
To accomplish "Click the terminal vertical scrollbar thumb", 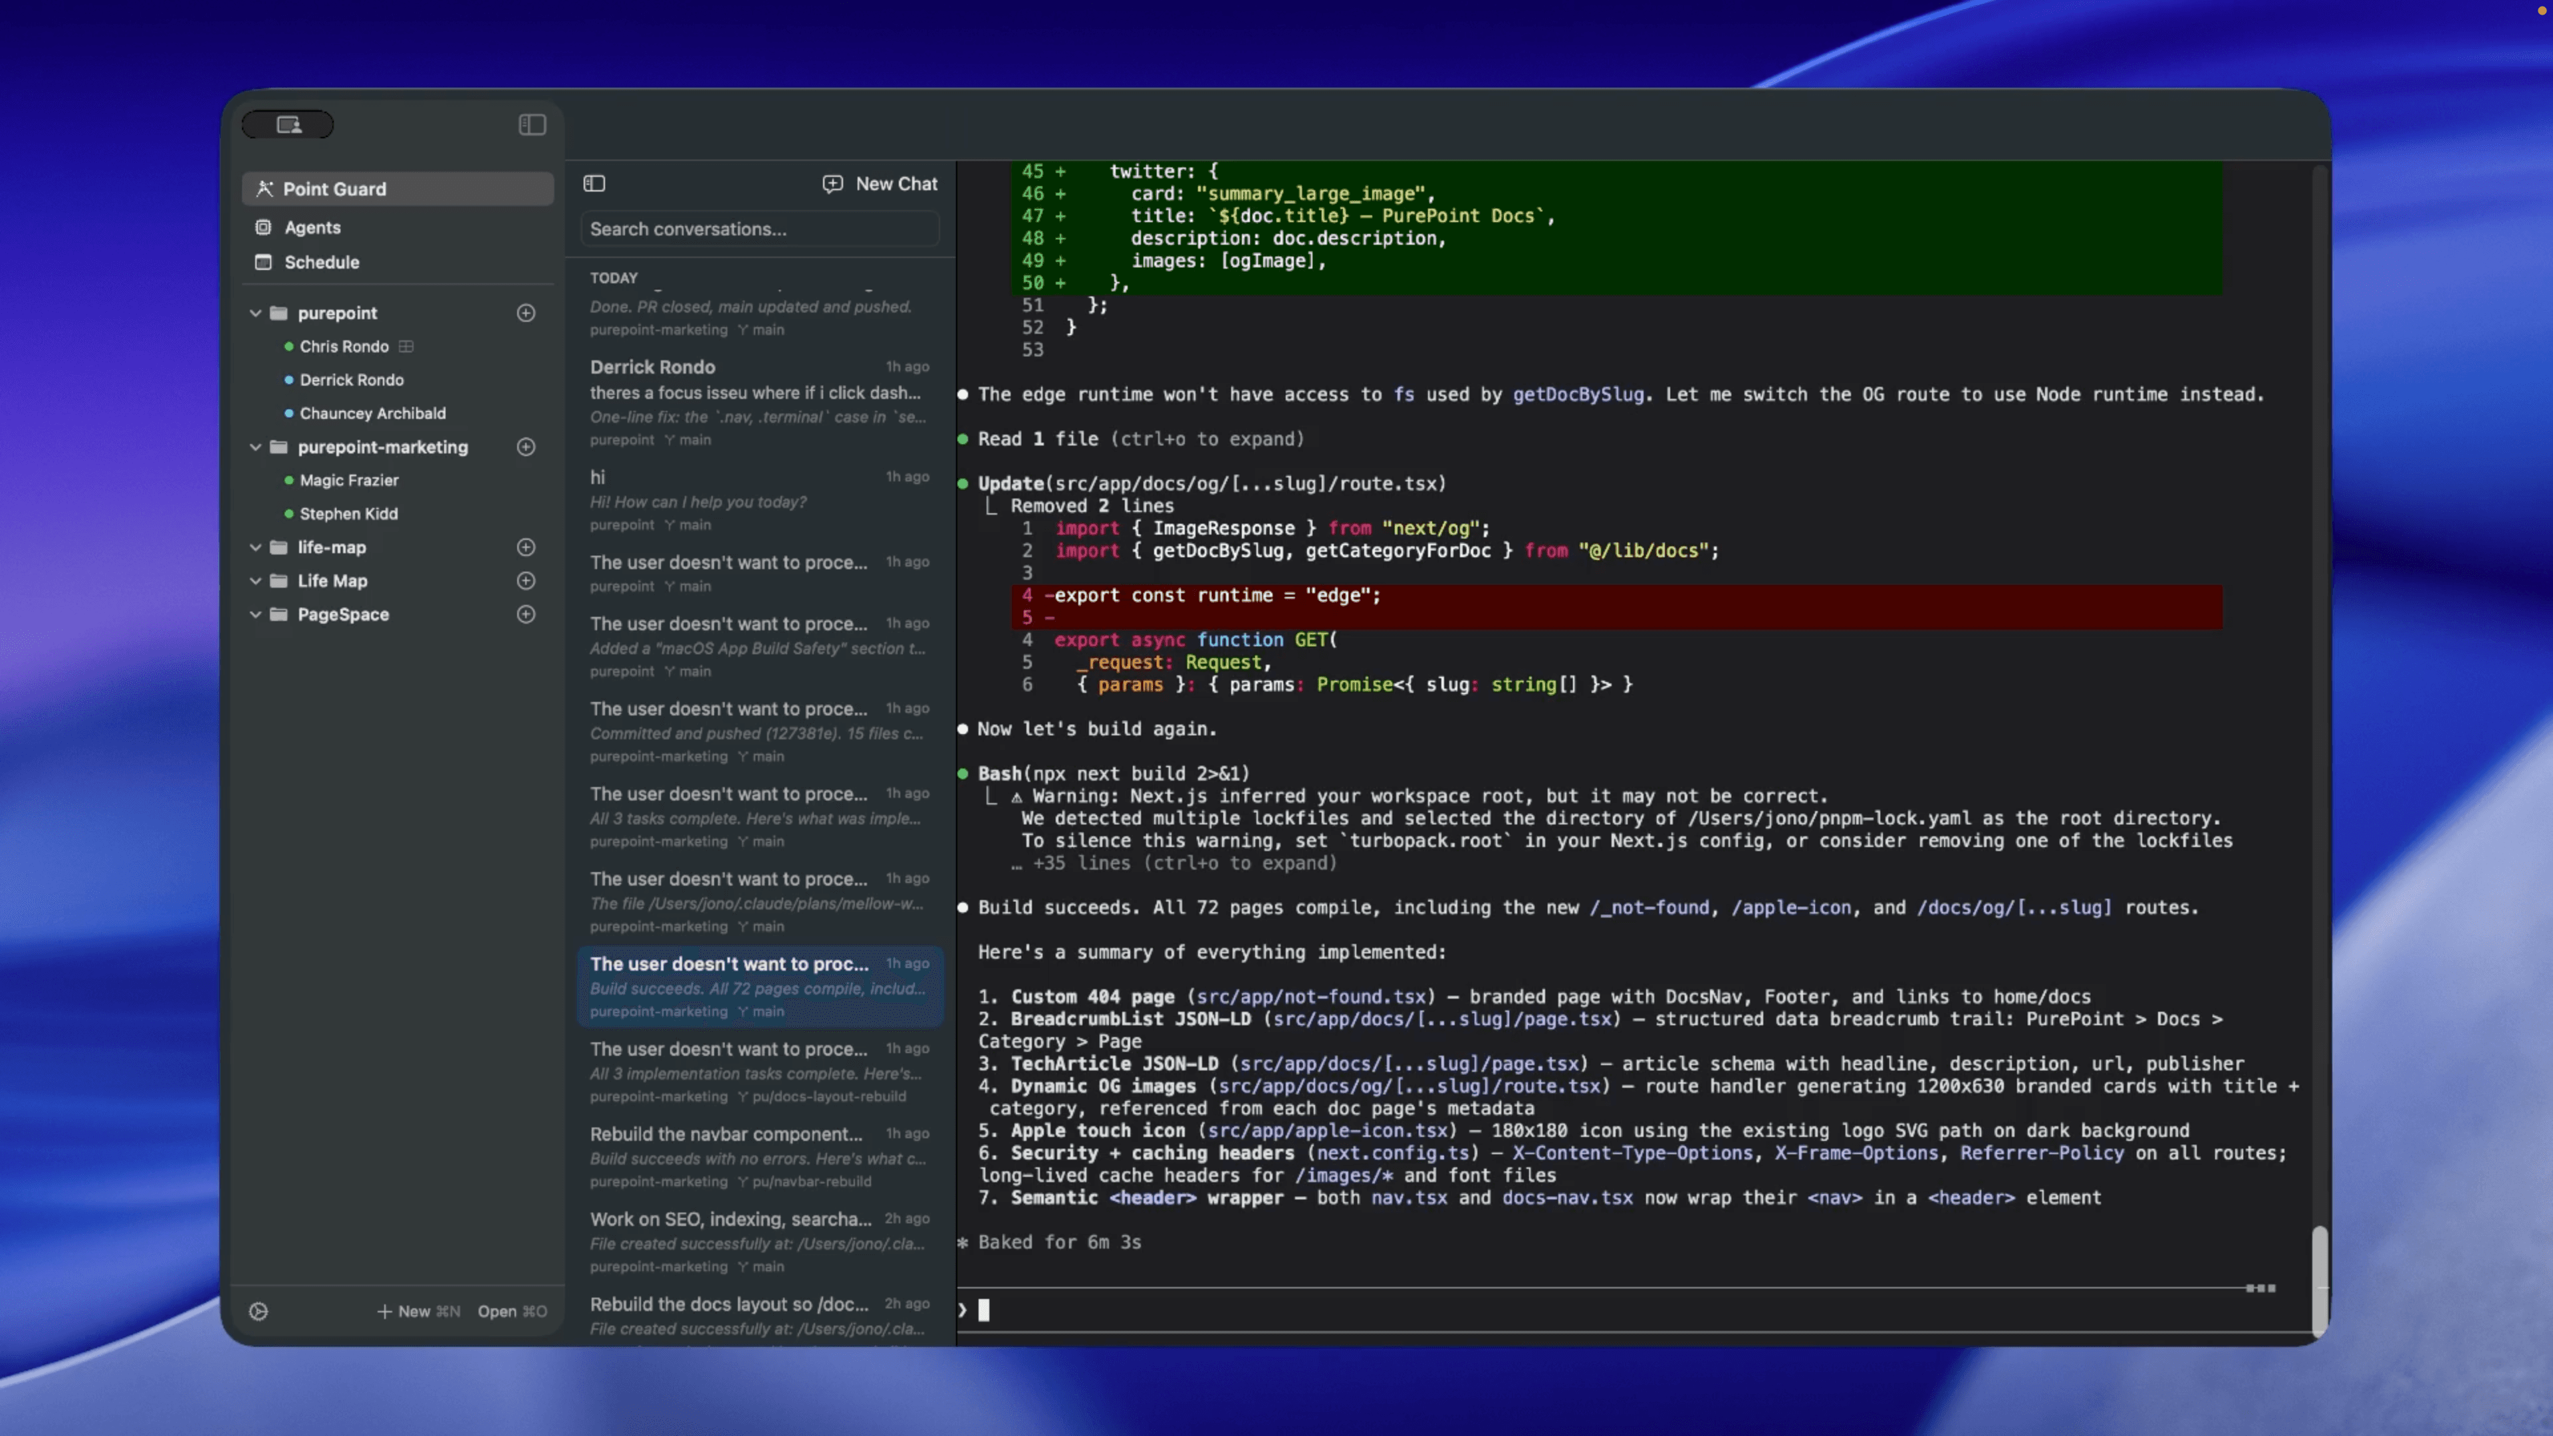I will click(x=2320, y=1282).
